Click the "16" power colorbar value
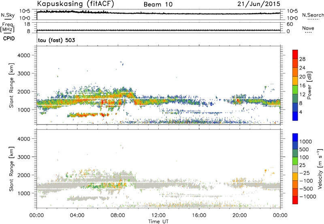 point(302,86)
